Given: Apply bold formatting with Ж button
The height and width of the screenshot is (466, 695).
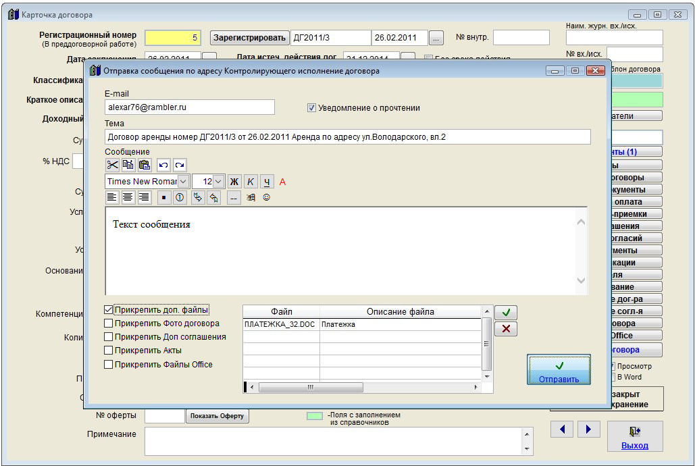Looking at the screenshot, I should [234, 181].
